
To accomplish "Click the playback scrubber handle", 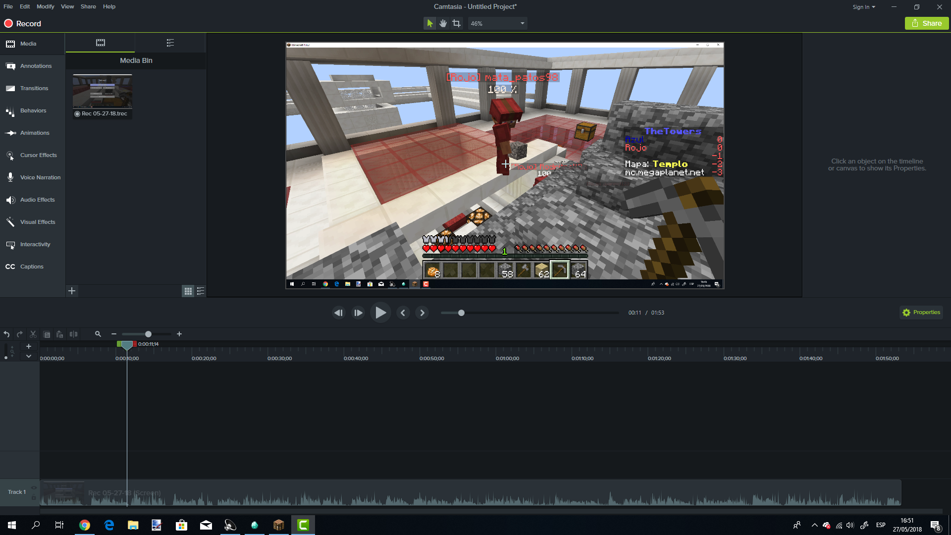I will click(x=461, y=313).
